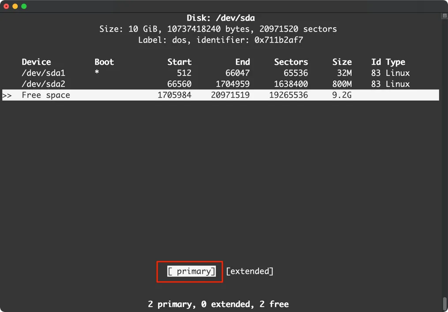The width and height of the screenshot is (448, 312).
Task: Select the primary partition type option
Action: point(192,271)
